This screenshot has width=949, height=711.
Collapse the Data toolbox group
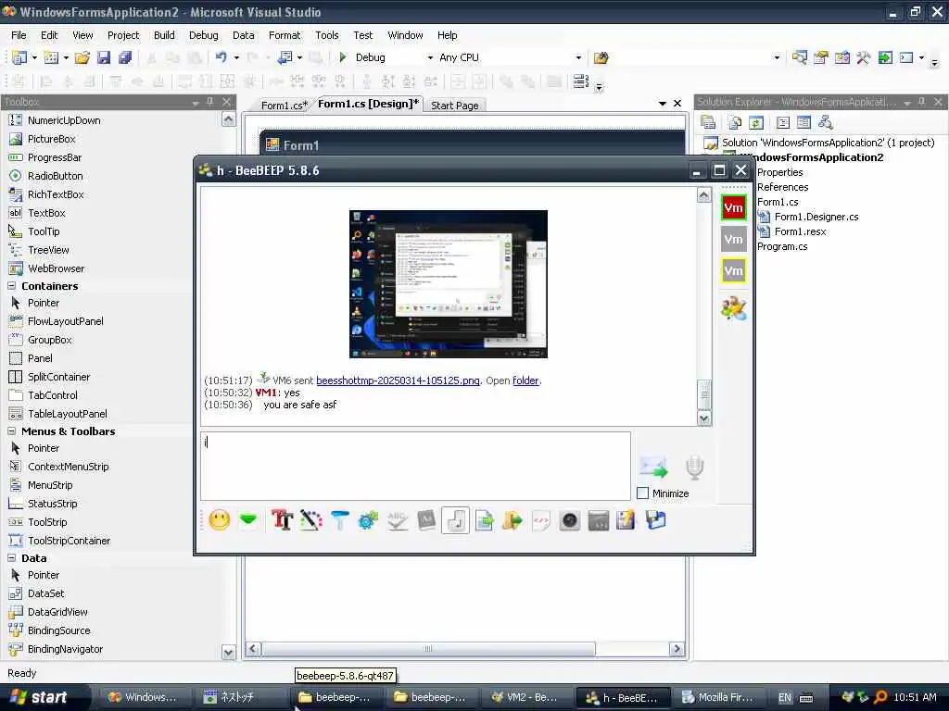click(x=11, y=558)
